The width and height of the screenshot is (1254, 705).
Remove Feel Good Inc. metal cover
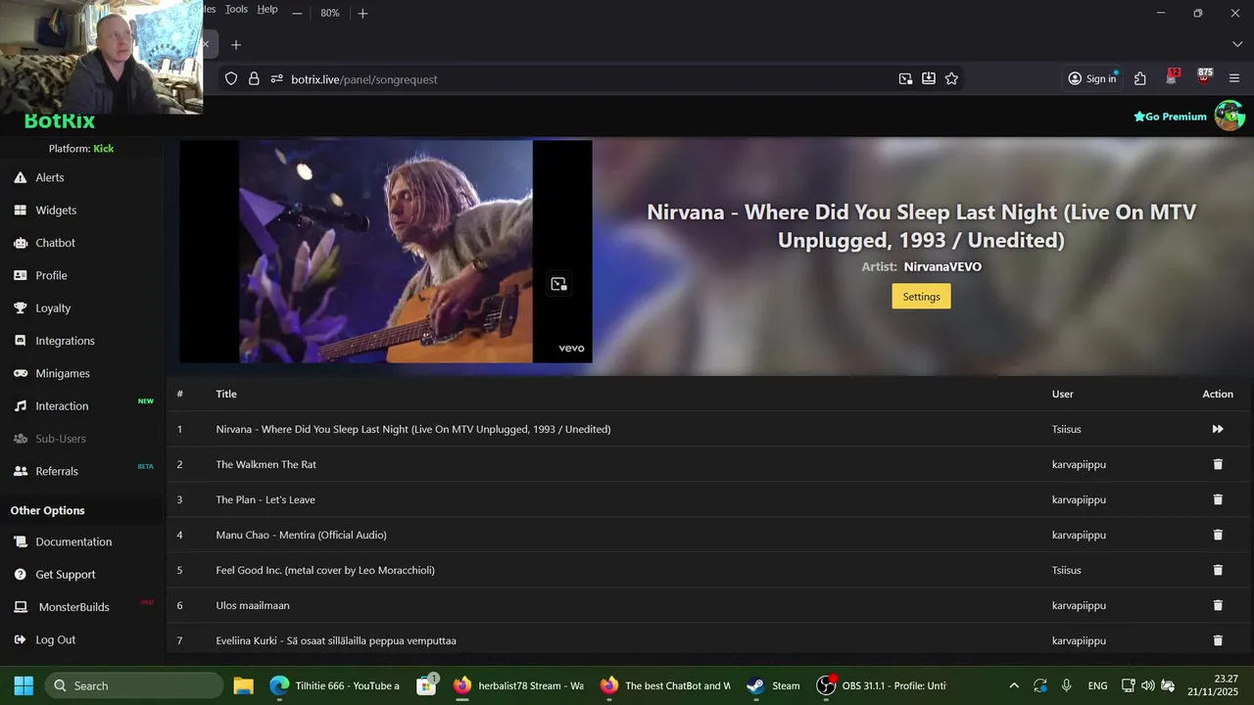click(1218, 570)
